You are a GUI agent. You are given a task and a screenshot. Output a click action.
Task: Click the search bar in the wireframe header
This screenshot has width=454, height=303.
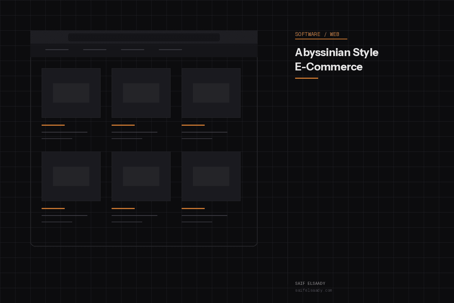(144, 37)
